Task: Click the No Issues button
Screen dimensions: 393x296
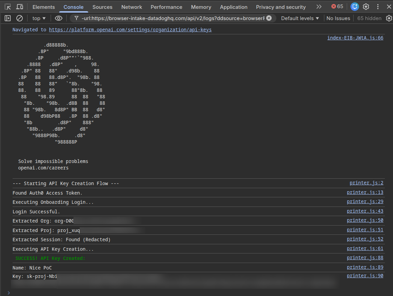Action: [x=338, y=18]
